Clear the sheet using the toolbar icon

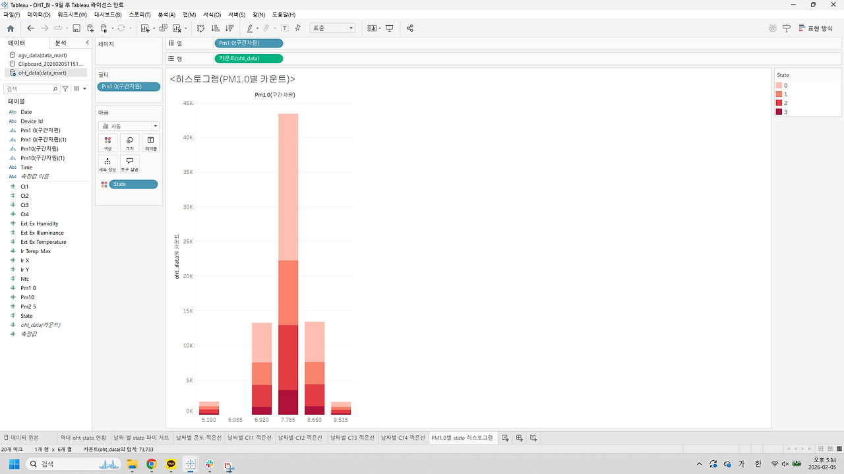177,28
